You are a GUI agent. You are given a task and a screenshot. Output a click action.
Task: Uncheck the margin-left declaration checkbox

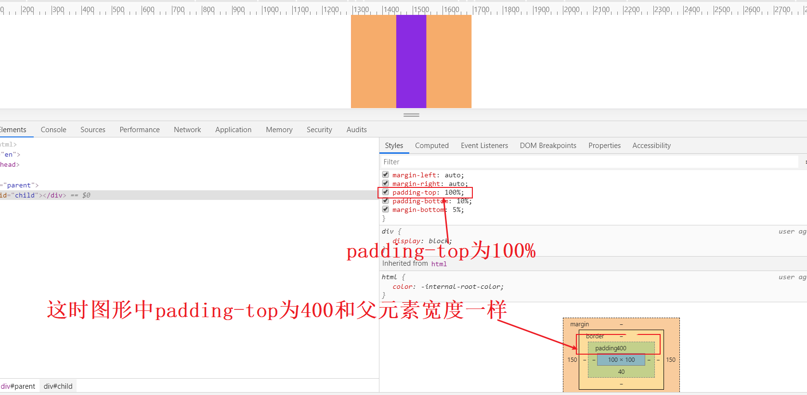(x=386, y=174)
